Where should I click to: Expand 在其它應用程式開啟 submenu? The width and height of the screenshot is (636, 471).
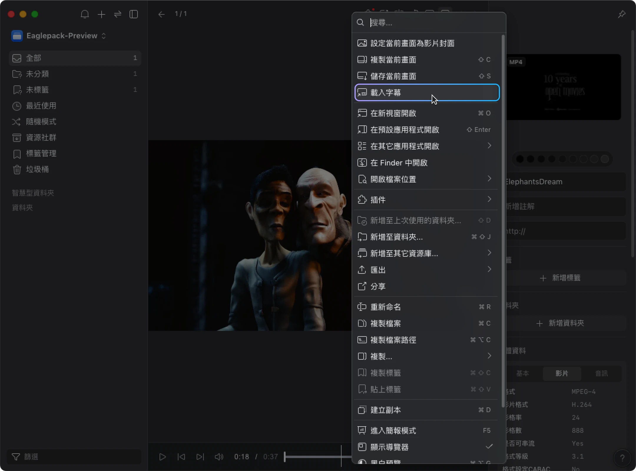(x=427, y=146)
